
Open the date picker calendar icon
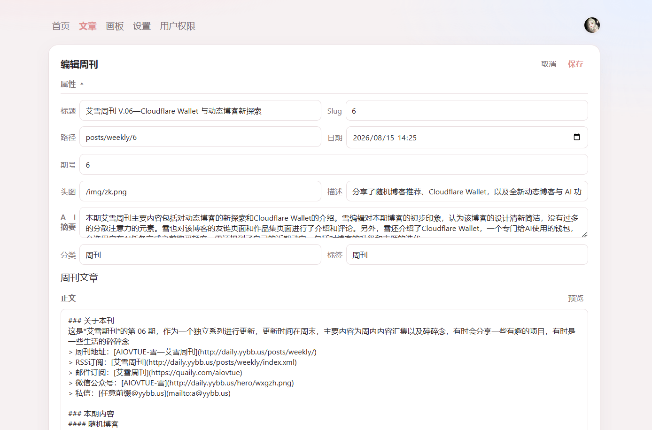coord(577,137)
